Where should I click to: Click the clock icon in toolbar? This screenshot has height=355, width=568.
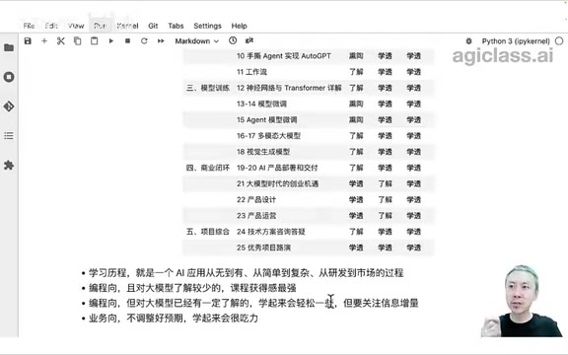coord(233,40)
